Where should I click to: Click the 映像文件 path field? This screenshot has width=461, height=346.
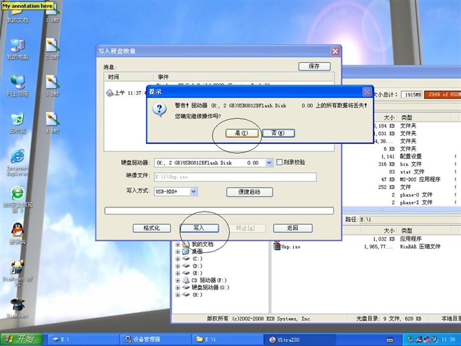(x=234, y=177)
